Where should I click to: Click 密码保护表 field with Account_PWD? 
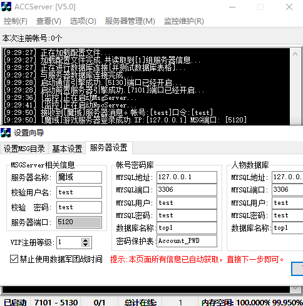click(x=187, y=241)
